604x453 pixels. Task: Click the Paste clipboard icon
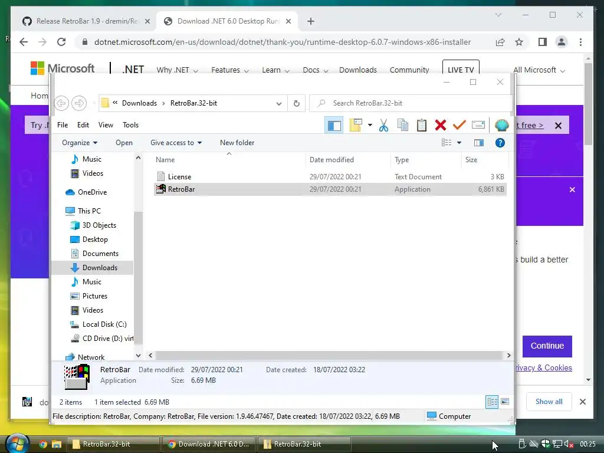pyautogui.click(x=421, y=125)
